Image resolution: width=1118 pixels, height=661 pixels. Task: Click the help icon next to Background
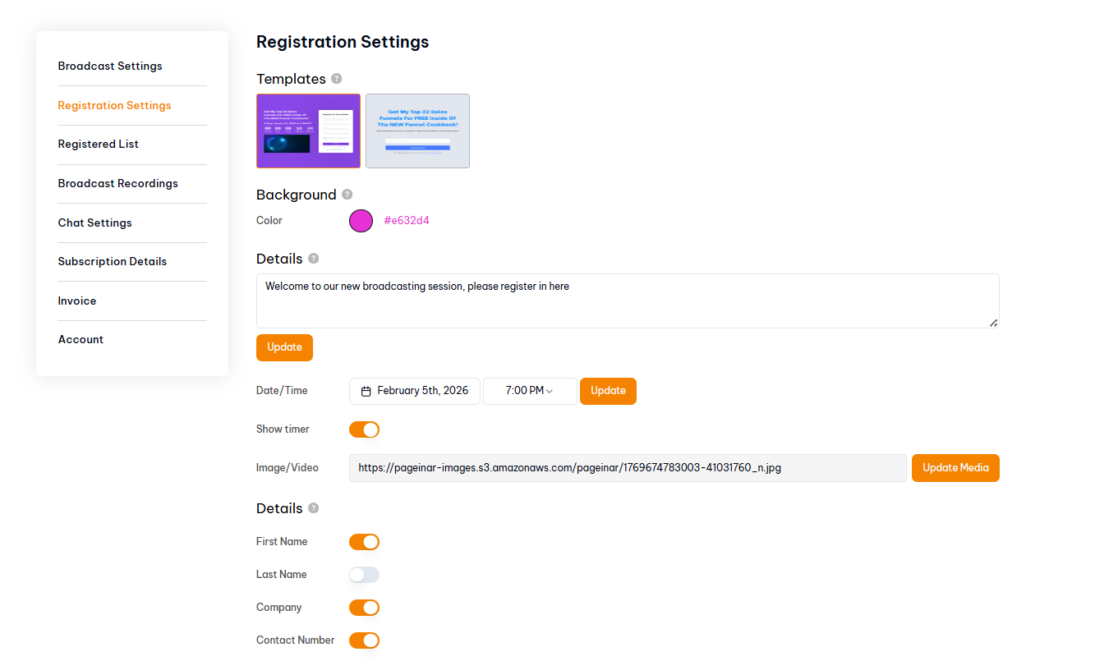coord(347,195)
